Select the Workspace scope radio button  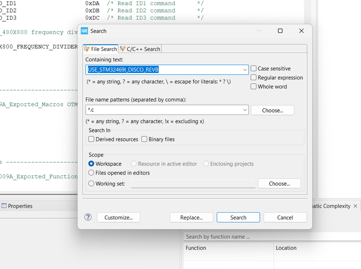pos(91,163)
